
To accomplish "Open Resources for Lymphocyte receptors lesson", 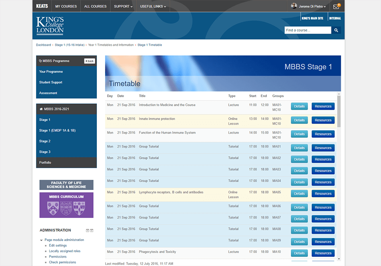I will 323,194.
